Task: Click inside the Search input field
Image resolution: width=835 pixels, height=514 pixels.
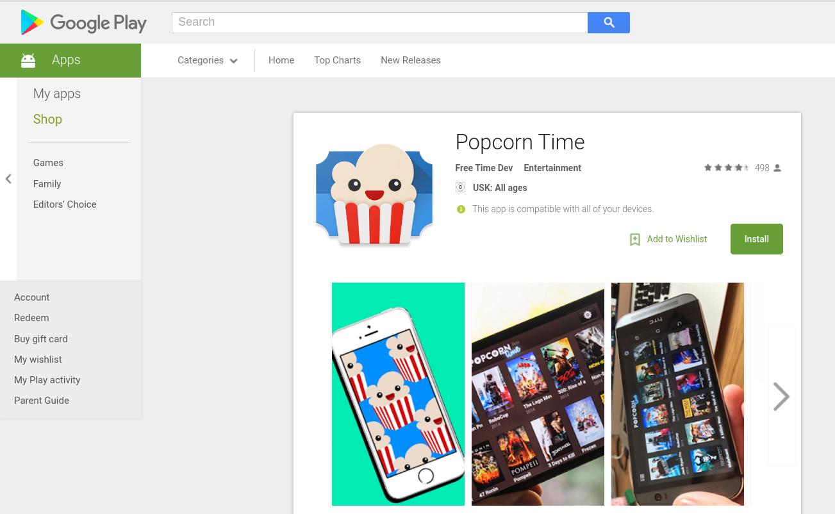Action: 379,22
